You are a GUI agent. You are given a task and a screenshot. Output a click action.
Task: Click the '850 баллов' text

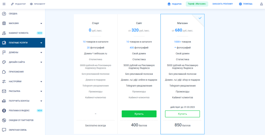tap(183, 125)
